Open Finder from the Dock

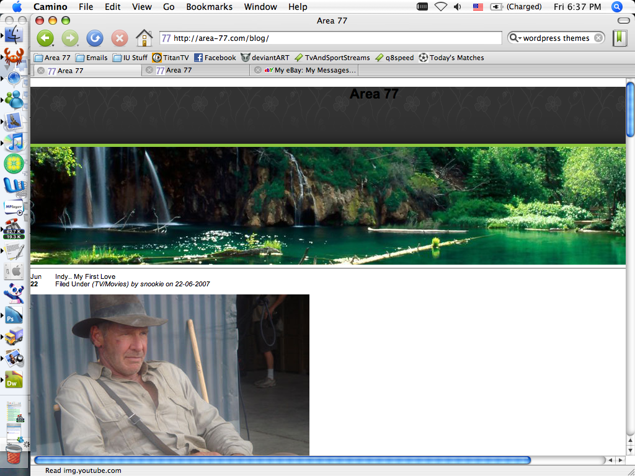pyautogui.click(x=14, y=35)
